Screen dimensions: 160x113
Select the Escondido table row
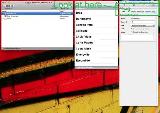tap(96, 61)
